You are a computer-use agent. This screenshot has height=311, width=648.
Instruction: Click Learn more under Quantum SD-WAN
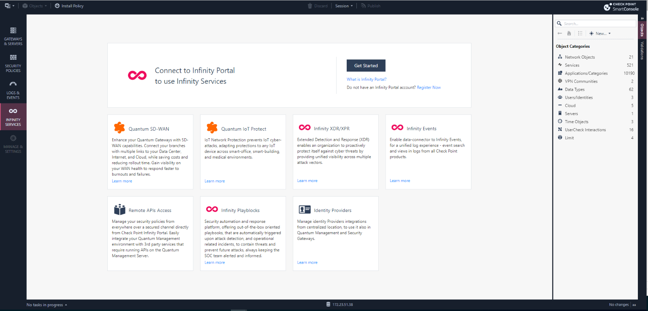tap(122, 181)
